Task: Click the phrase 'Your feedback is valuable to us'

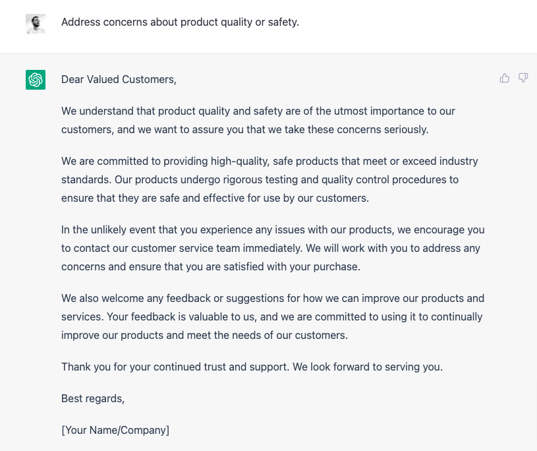Action: [x=181, y=316]
